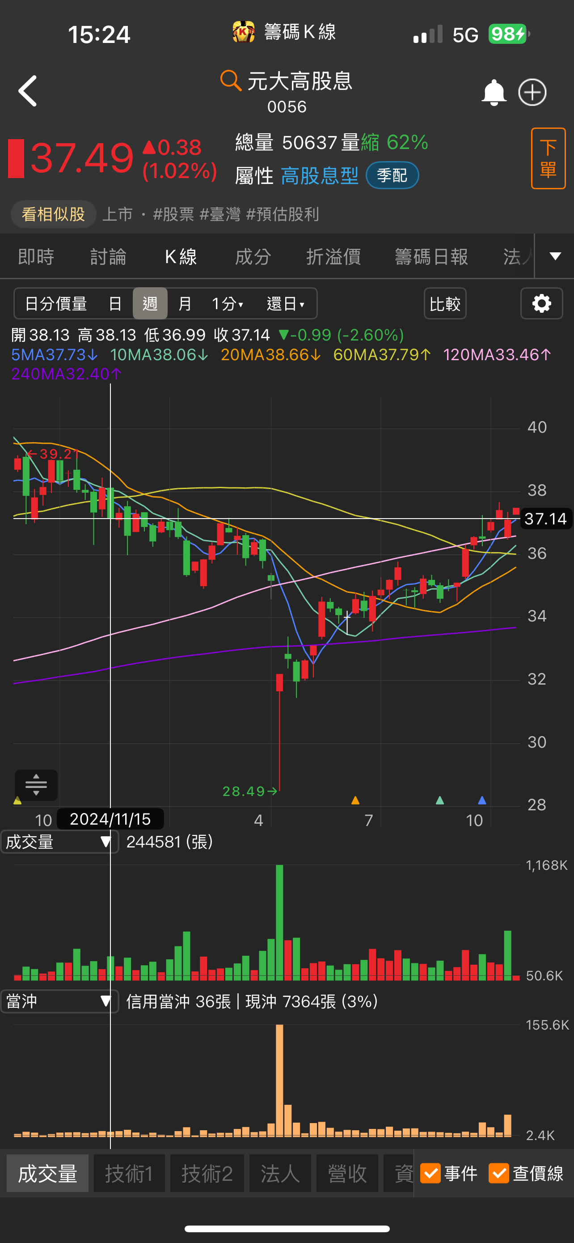574x1243 pixels.
Task: Tap the 244581 (張) volume value
Action: tap(169, 842)
